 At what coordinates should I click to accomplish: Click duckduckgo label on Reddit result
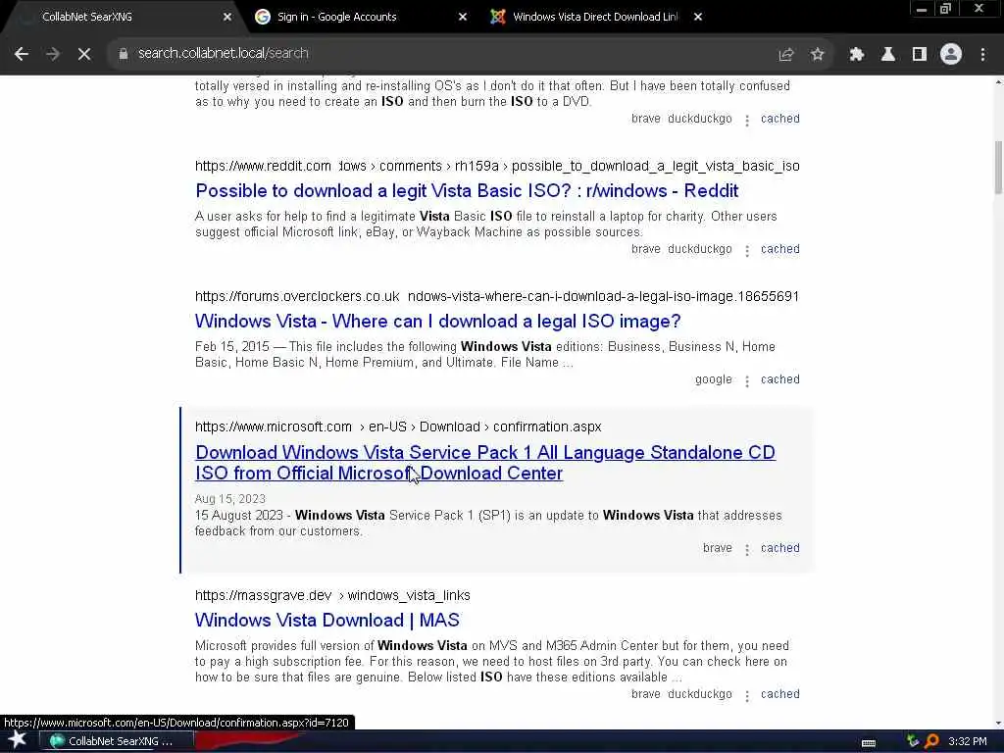tap(699, 249)
